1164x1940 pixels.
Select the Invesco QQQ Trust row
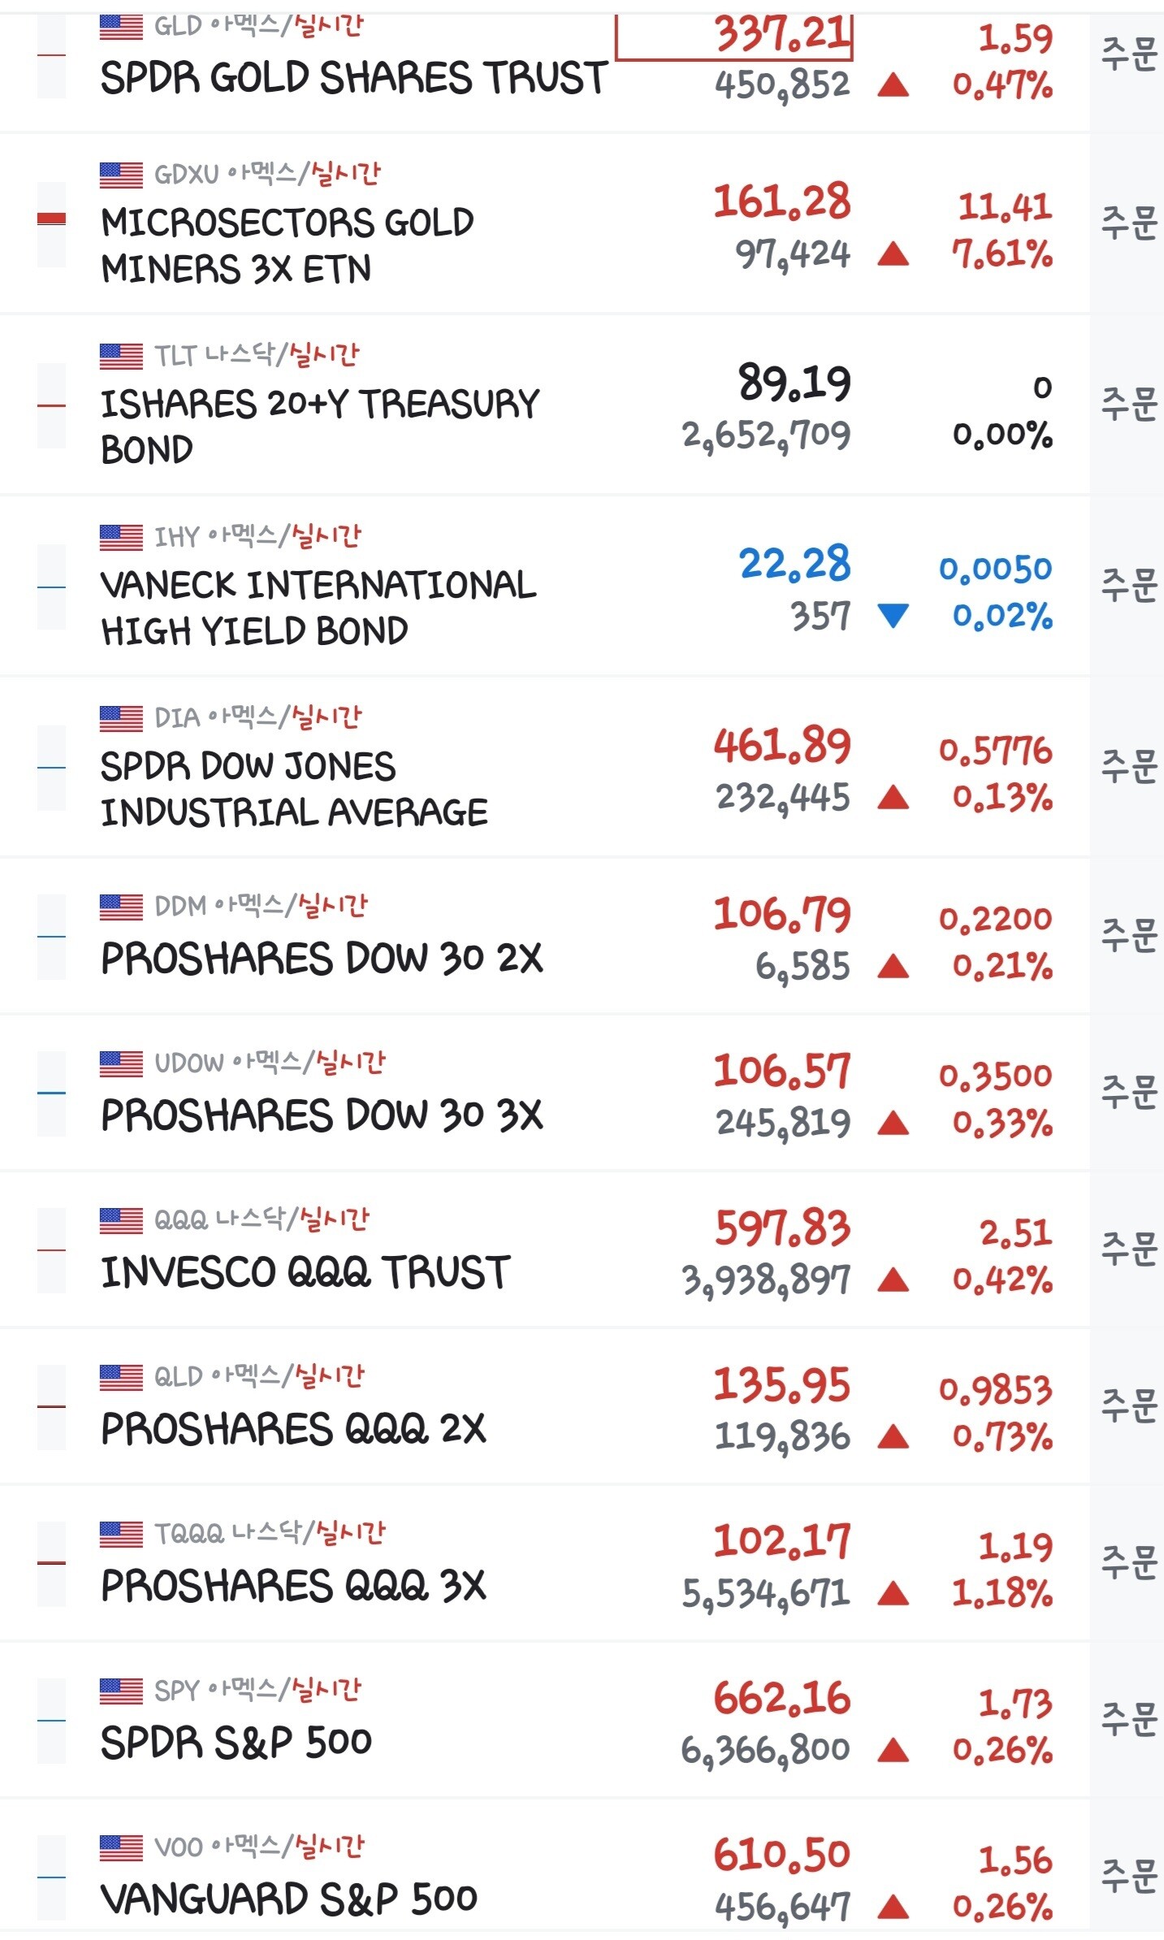(544, 1249)
